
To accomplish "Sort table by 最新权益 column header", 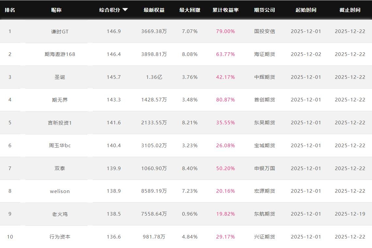I will 154,10.
